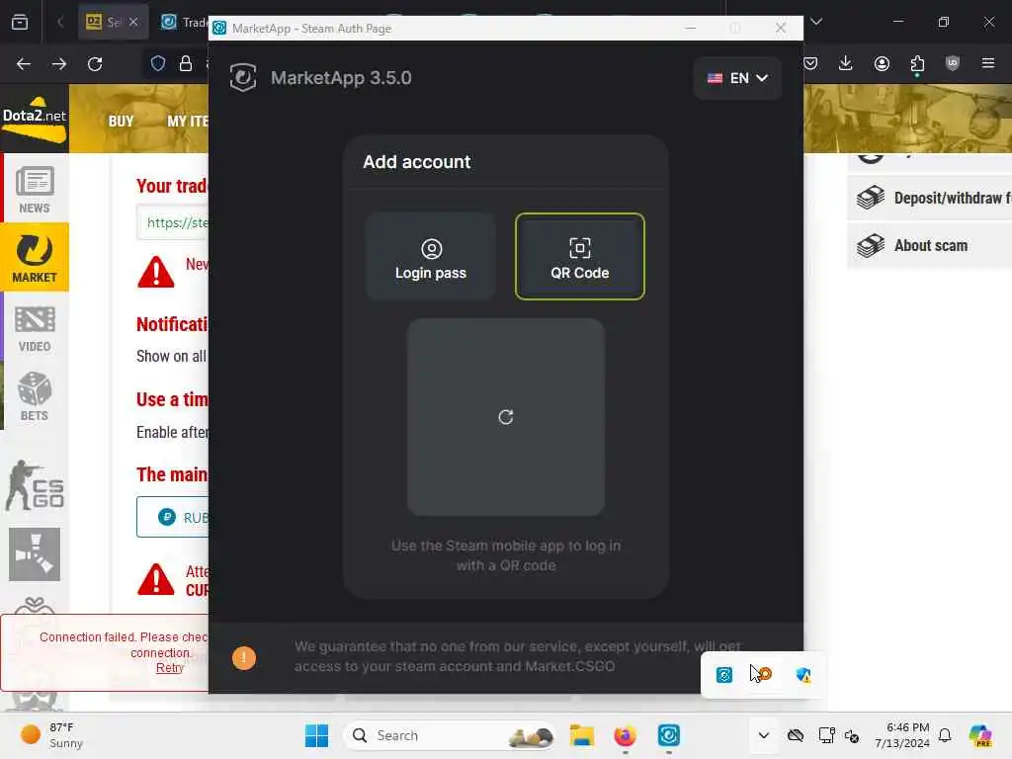Open BETS section in browser sidebar
Image resolution: width=1012 pixels, height=759 pixels.
coord(35,396)
